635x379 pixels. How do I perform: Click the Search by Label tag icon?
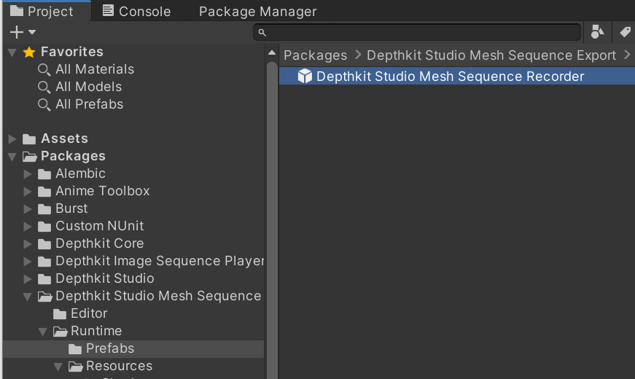[x=625, y=32]
